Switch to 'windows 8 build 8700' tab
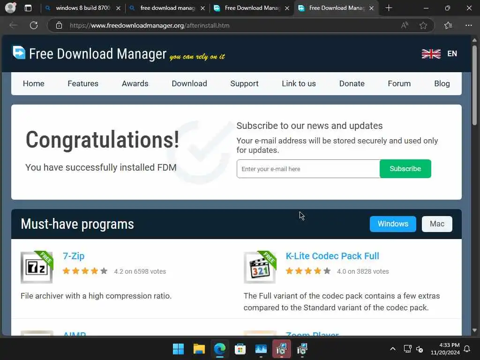 [83, 8]
